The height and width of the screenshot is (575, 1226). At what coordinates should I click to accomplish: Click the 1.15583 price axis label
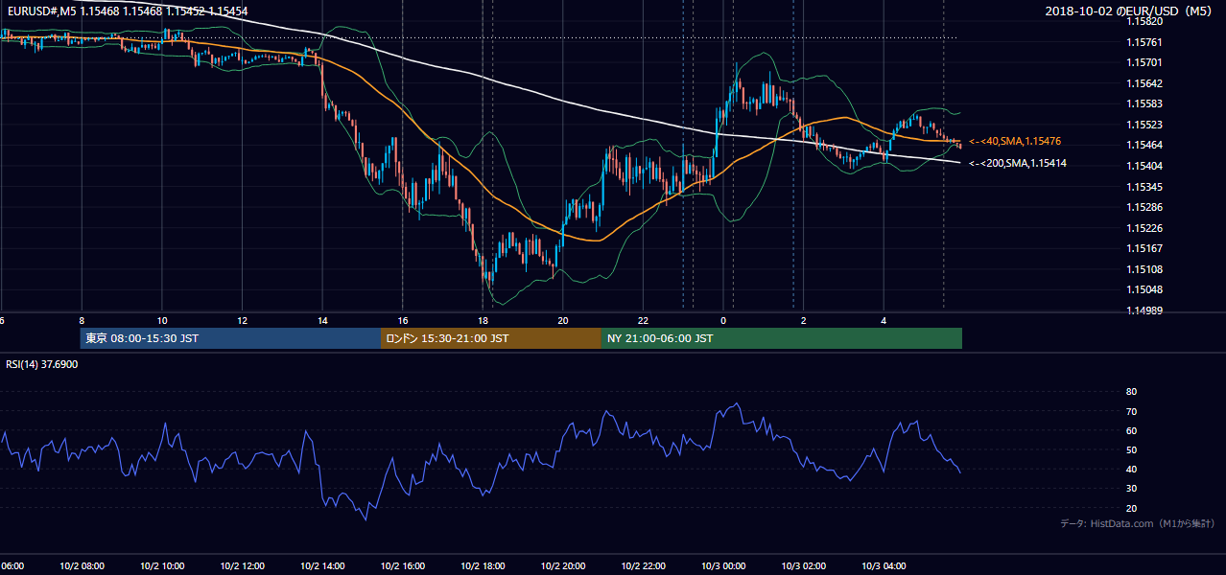pyautogui.click(x=1143, y=103)
